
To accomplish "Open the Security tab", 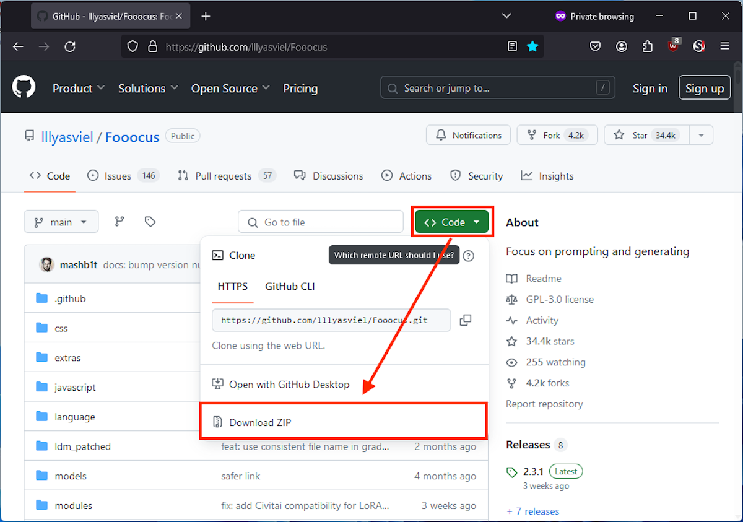I will click(477, 176).
